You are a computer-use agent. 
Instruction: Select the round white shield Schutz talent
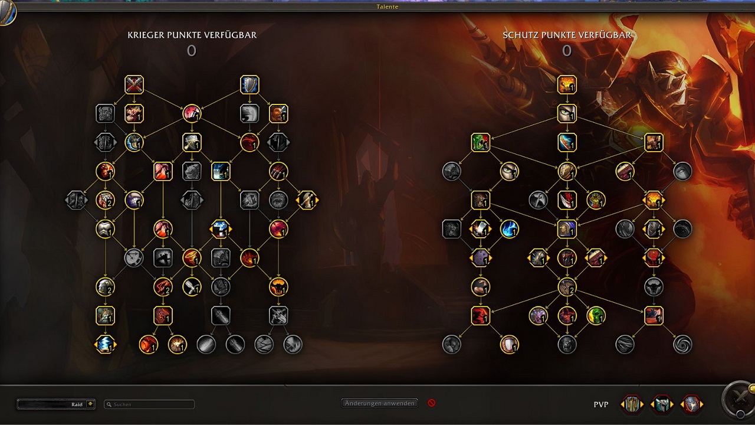point(510,345)
